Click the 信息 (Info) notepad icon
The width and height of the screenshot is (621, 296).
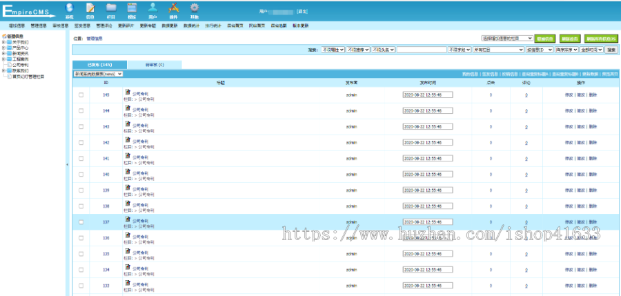(x=90, y=9)
